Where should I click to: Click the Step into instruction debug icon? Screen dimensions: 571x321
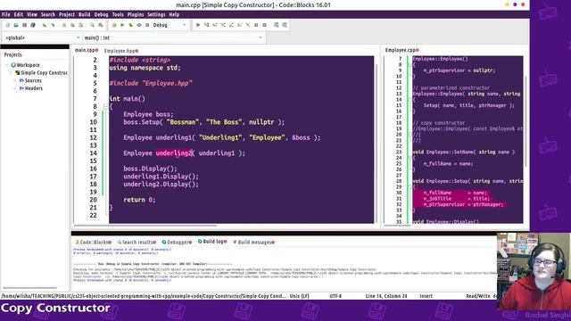point(248,25)
